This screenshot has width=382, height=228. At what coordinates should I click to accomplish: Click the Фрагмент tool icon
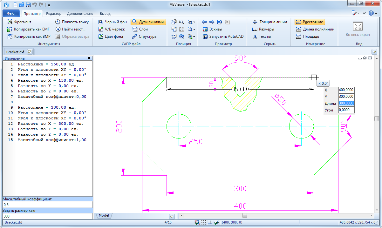[10, 22]
